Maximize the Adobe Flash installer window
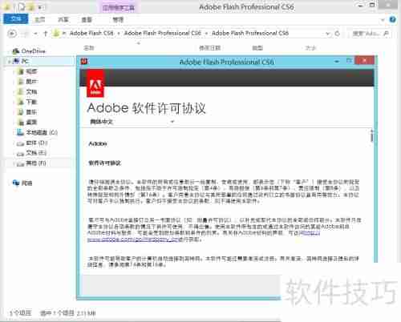401x322 pixels. [349, 61]
